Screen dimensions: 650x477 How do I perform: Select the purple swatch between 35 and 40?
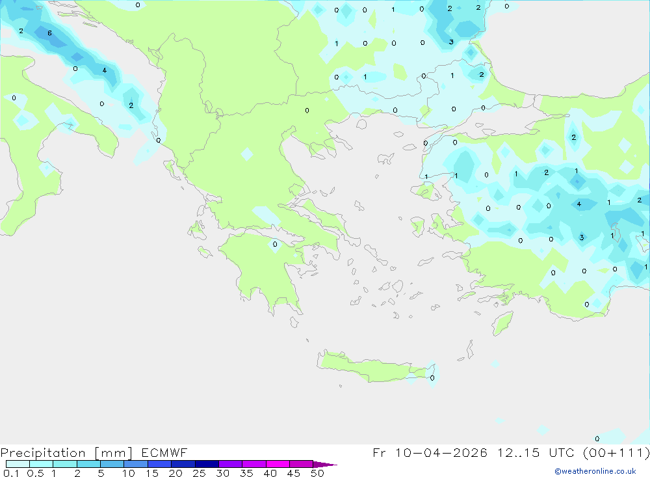tap(254, 464)
